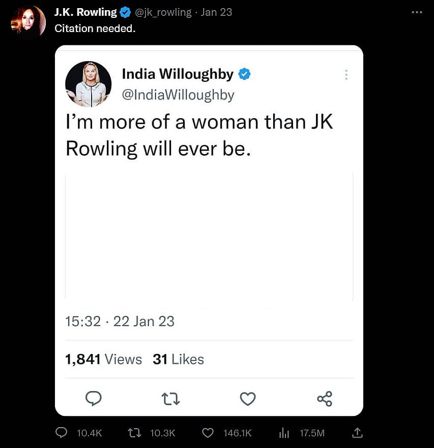This screenshot has width=434, height=448.
Task: Click India Willoughby's verified badge
Action: click(244, 74)
